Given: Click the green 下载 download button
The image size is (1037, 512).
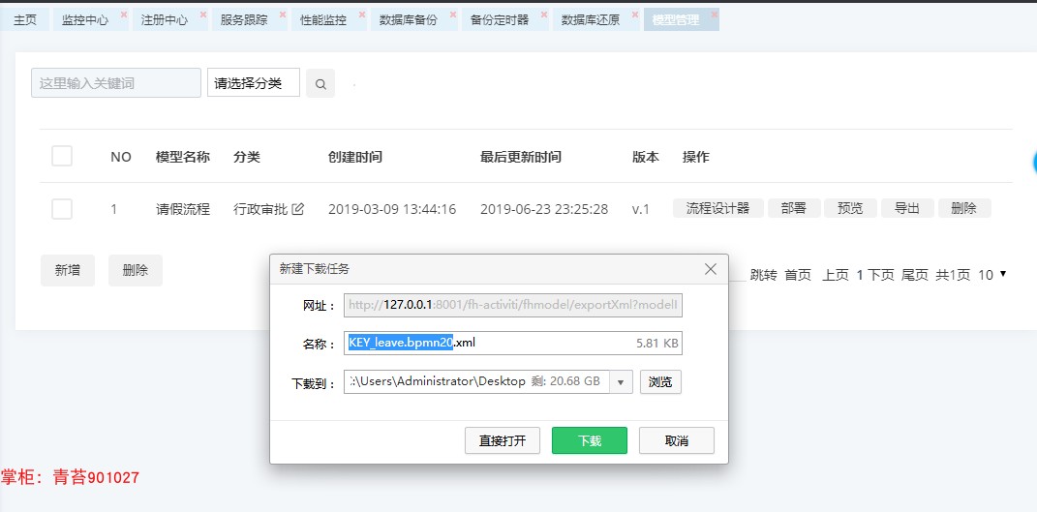Looking at the screenshot, I should point(590,440).
